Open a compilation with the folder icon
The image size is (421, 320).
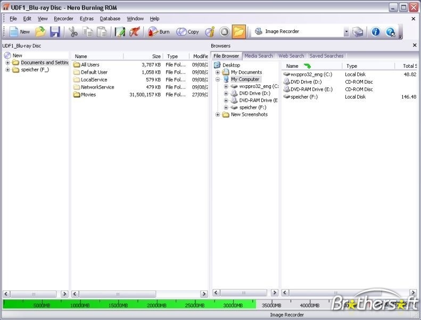click(x=40, y=32)
